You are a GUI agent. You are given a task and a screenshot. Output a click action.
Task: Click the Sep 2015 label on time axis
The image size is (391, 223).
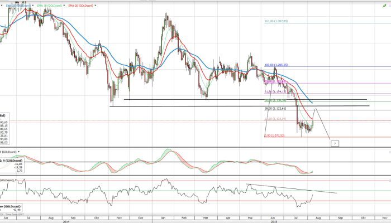tap(340, 218)
